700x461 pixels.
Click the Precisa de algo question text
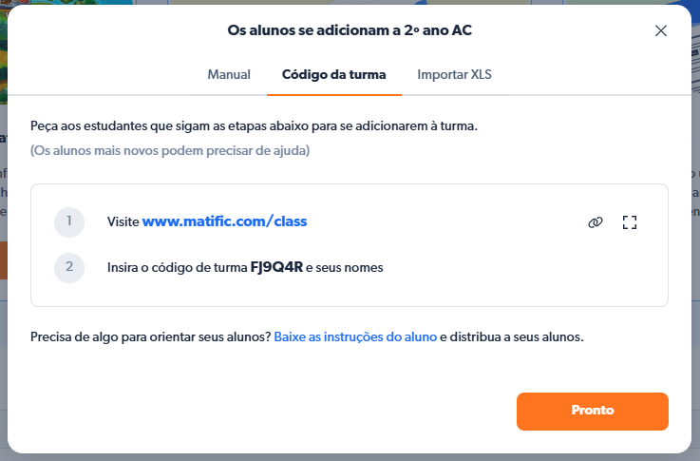[x=150, y=336]
